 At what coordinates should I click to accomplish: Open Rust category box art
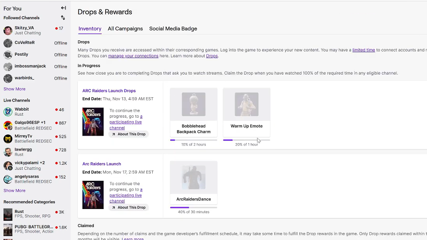pos(8,215)
